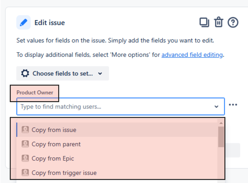The height and width of the screenshot is (183, 248).
Task: Open the advanced field editing link
Action: (192, 55)
